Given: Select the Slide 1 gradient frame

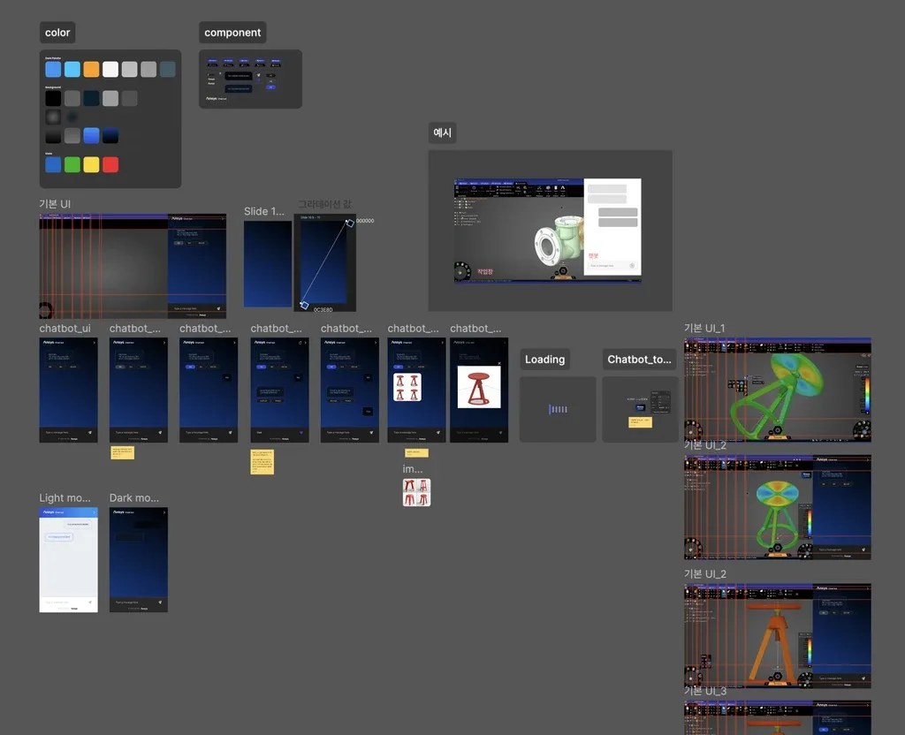Looking at the screenshot, I should click(268, 263).
